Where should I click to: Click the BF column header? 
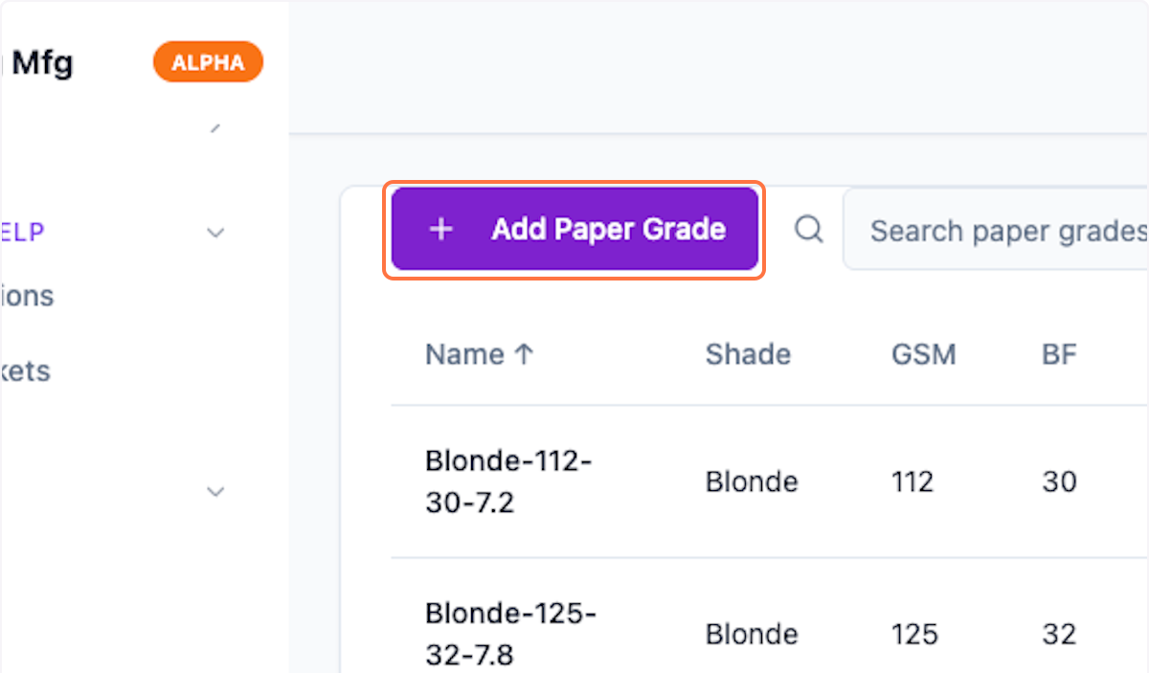(x=1059, y=354)
